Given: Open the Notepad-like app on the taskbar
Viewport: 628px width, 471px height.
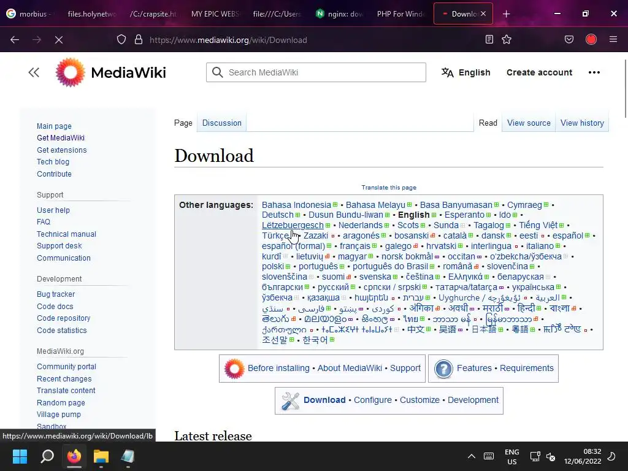Looking at the screenshot, I should (128, 456).
